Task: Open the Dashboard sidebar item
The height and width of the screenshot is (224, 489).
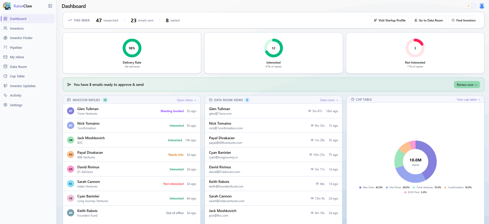Action: [28, 19]
